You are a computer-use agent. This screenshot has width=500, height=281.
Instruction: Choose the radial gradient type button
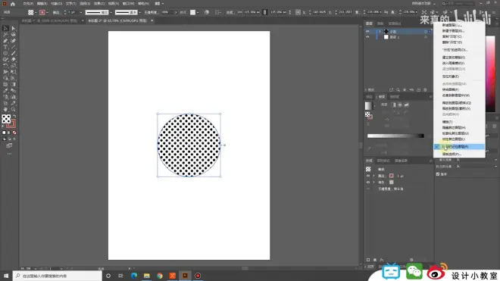coord(400,105)
